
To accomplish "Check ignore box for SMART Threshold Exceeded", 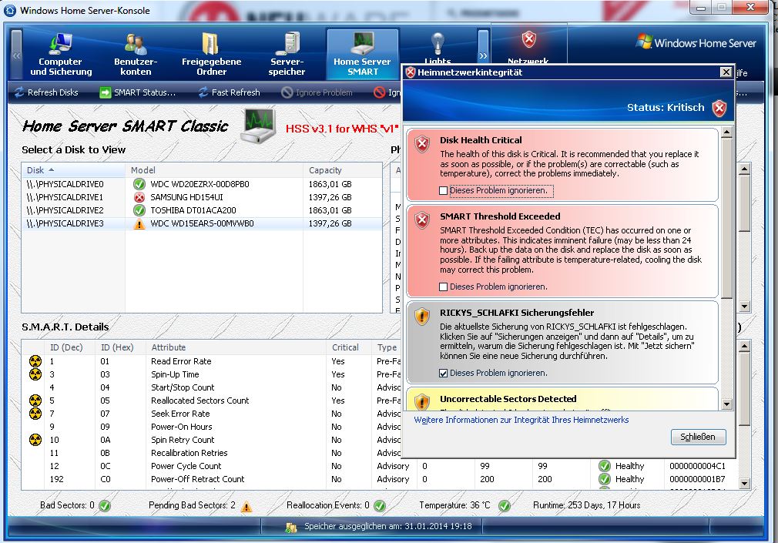I will coord(444,287).
